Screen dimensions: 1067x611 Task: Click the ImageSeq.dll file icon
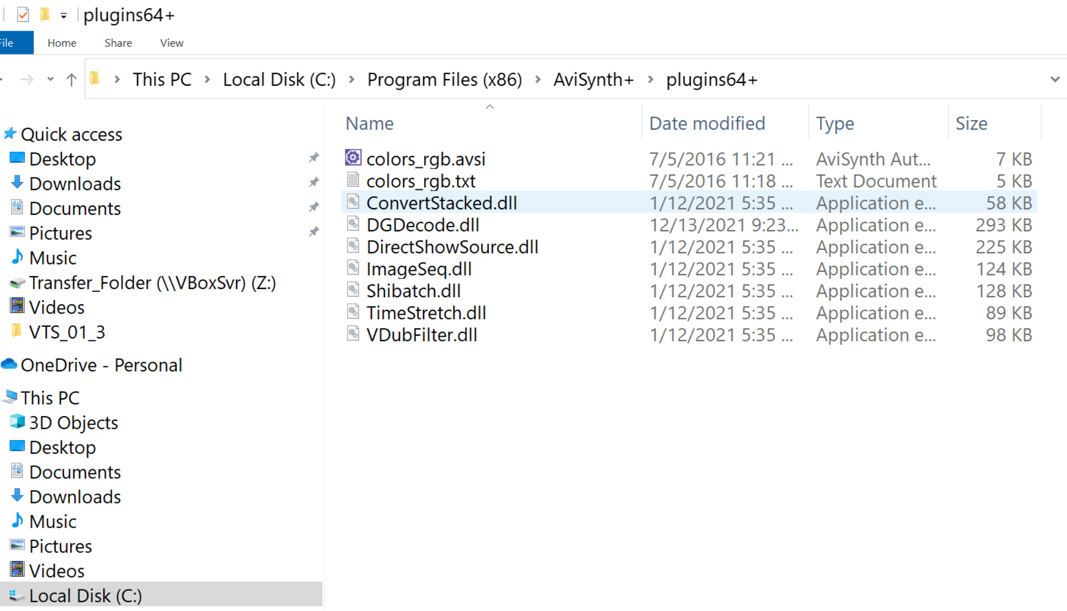[x=353, y=268]
